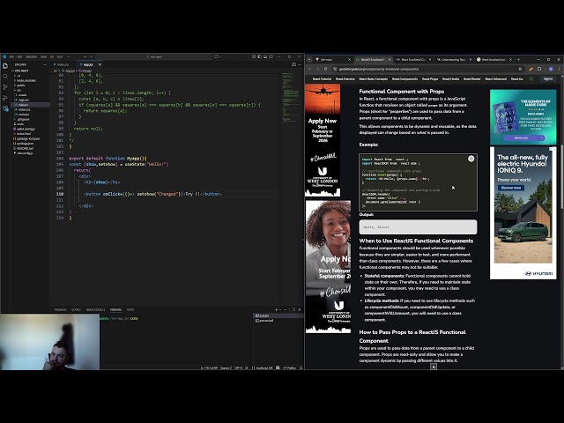Click the code minimap in VS Code editor

(x=291, y=97)
